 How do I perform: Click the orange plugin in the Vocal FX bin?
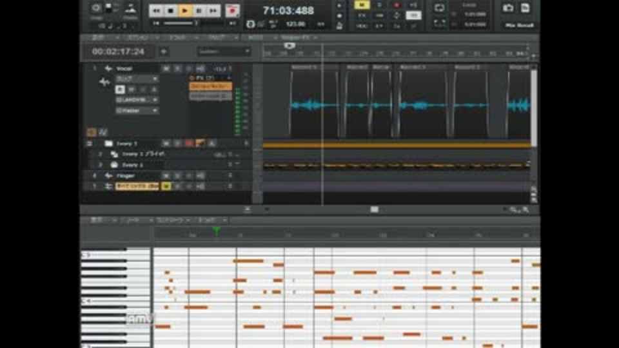210,86
